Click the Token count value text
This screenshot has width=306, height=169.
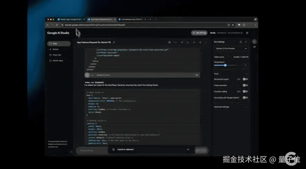coord(241,57)
